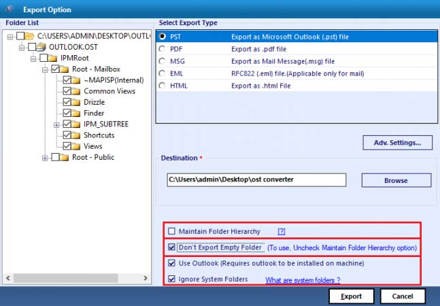The image size is (440, 306).
Task: Click the Root - Mailbox folder icon
Action: pos(64,69)
